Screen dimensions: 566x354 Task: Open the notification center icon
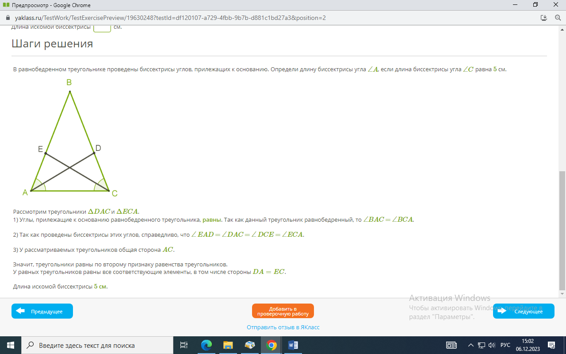point(551,345)
